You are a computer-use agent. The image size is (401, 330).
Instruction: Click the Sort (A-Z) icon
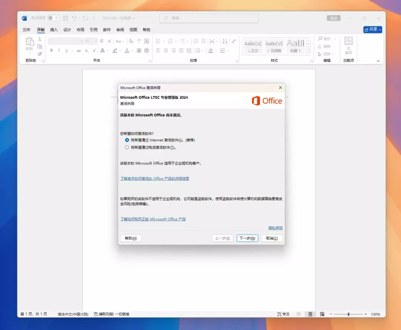pyautogui.click(x=225, y=41)
